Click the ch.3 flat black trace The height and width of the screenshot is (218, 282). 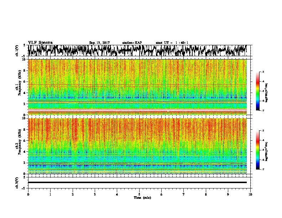[x=137, y=182]
